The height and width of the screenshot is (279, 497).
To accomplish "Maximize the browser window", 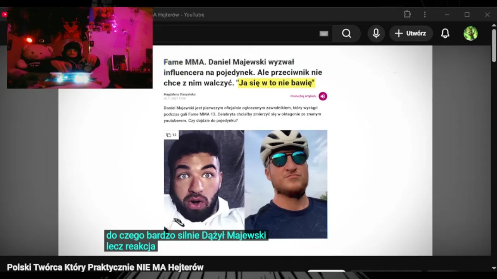I will coord(467,15).
